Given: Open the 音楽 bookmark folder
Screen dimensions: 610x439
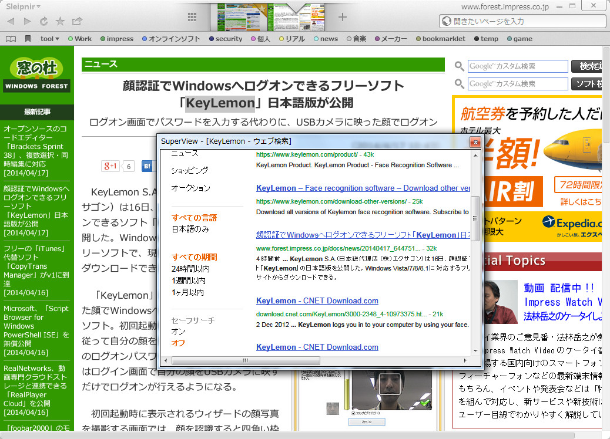Looking at the screenshot, I should point(356,39).
